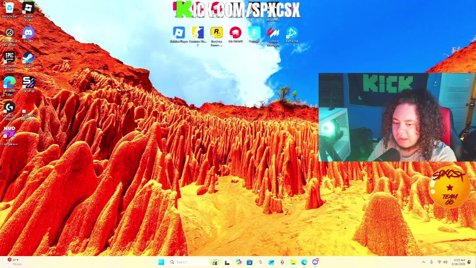Open the Wi-Fi network tray icon
This screenshot has width=476, height=268.
click(439, 262)
